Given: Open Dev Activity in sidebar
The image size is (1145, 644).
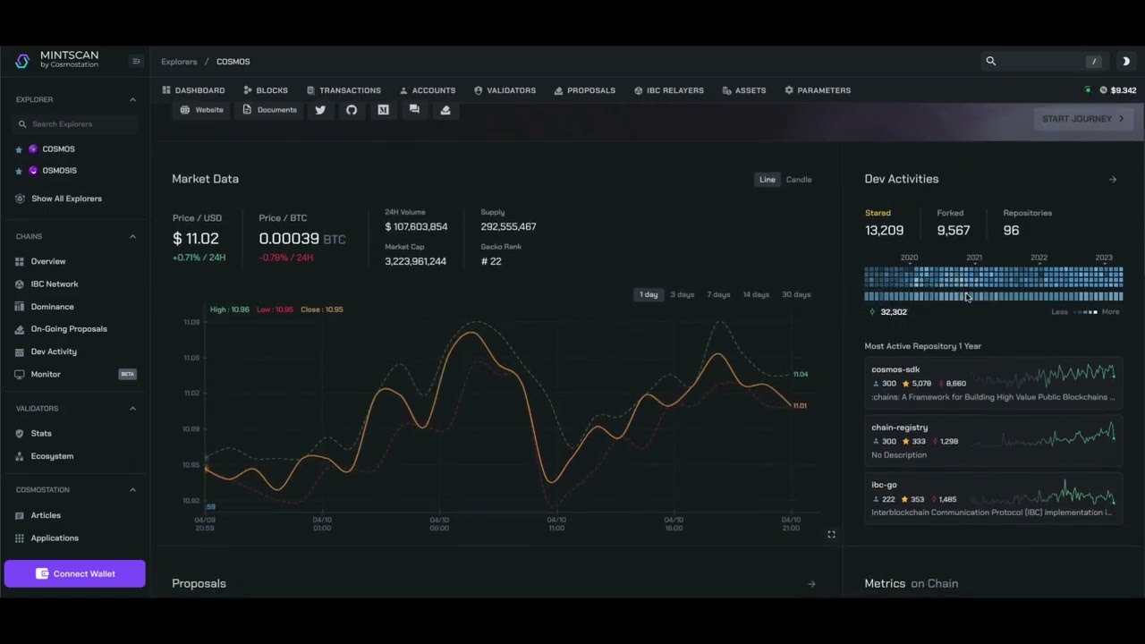Looking at the screenshot, I should coord(54,352).
